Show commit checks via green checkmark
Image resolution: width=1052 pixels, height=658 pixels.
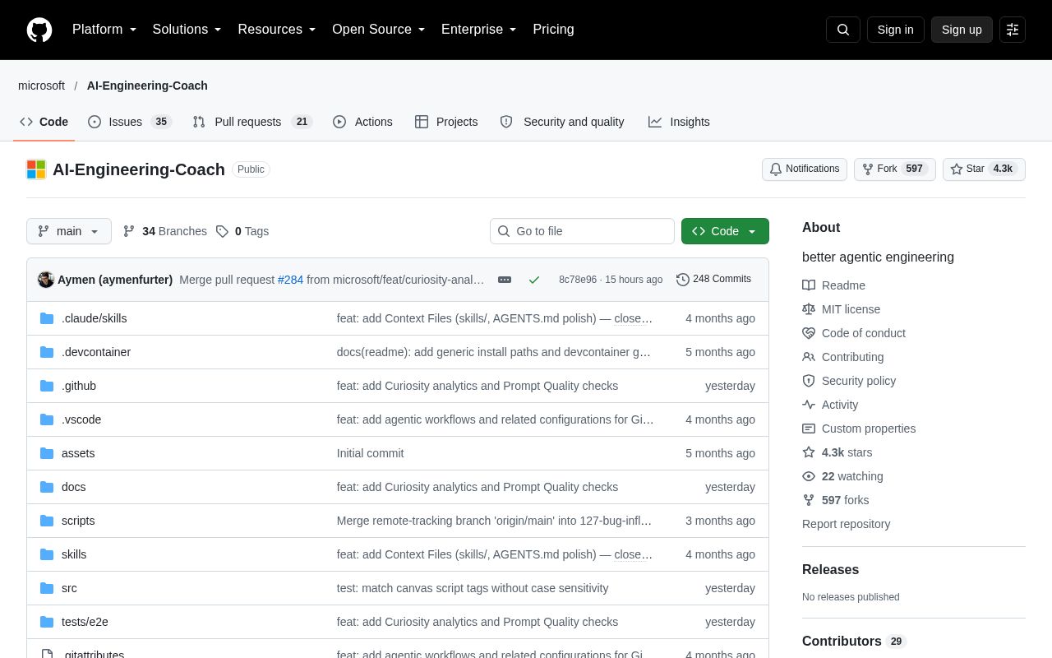tap(534, 280)
